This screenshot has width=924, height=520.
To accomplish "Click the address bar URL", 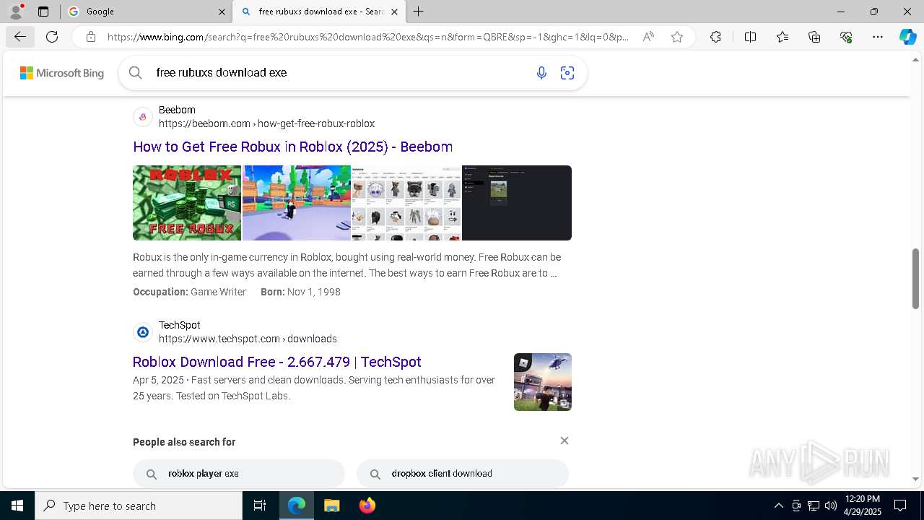I will click(368, 37).
